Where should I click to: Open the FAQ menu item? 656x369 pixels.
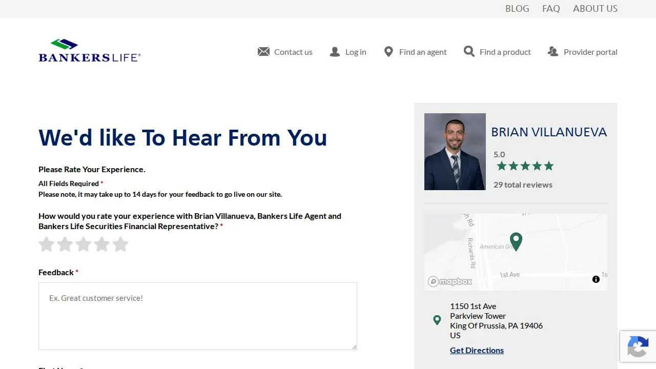(551, 9)
